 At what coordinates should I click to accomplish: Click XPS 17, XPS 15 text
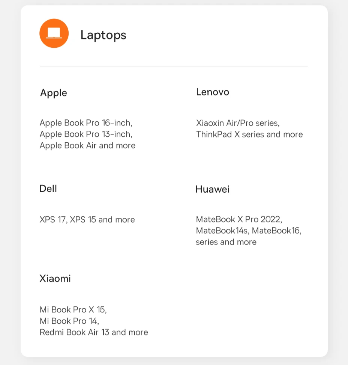(x=67, y=220)
